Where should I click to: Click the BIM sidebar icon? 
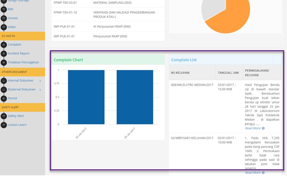(x=4, y=9)
